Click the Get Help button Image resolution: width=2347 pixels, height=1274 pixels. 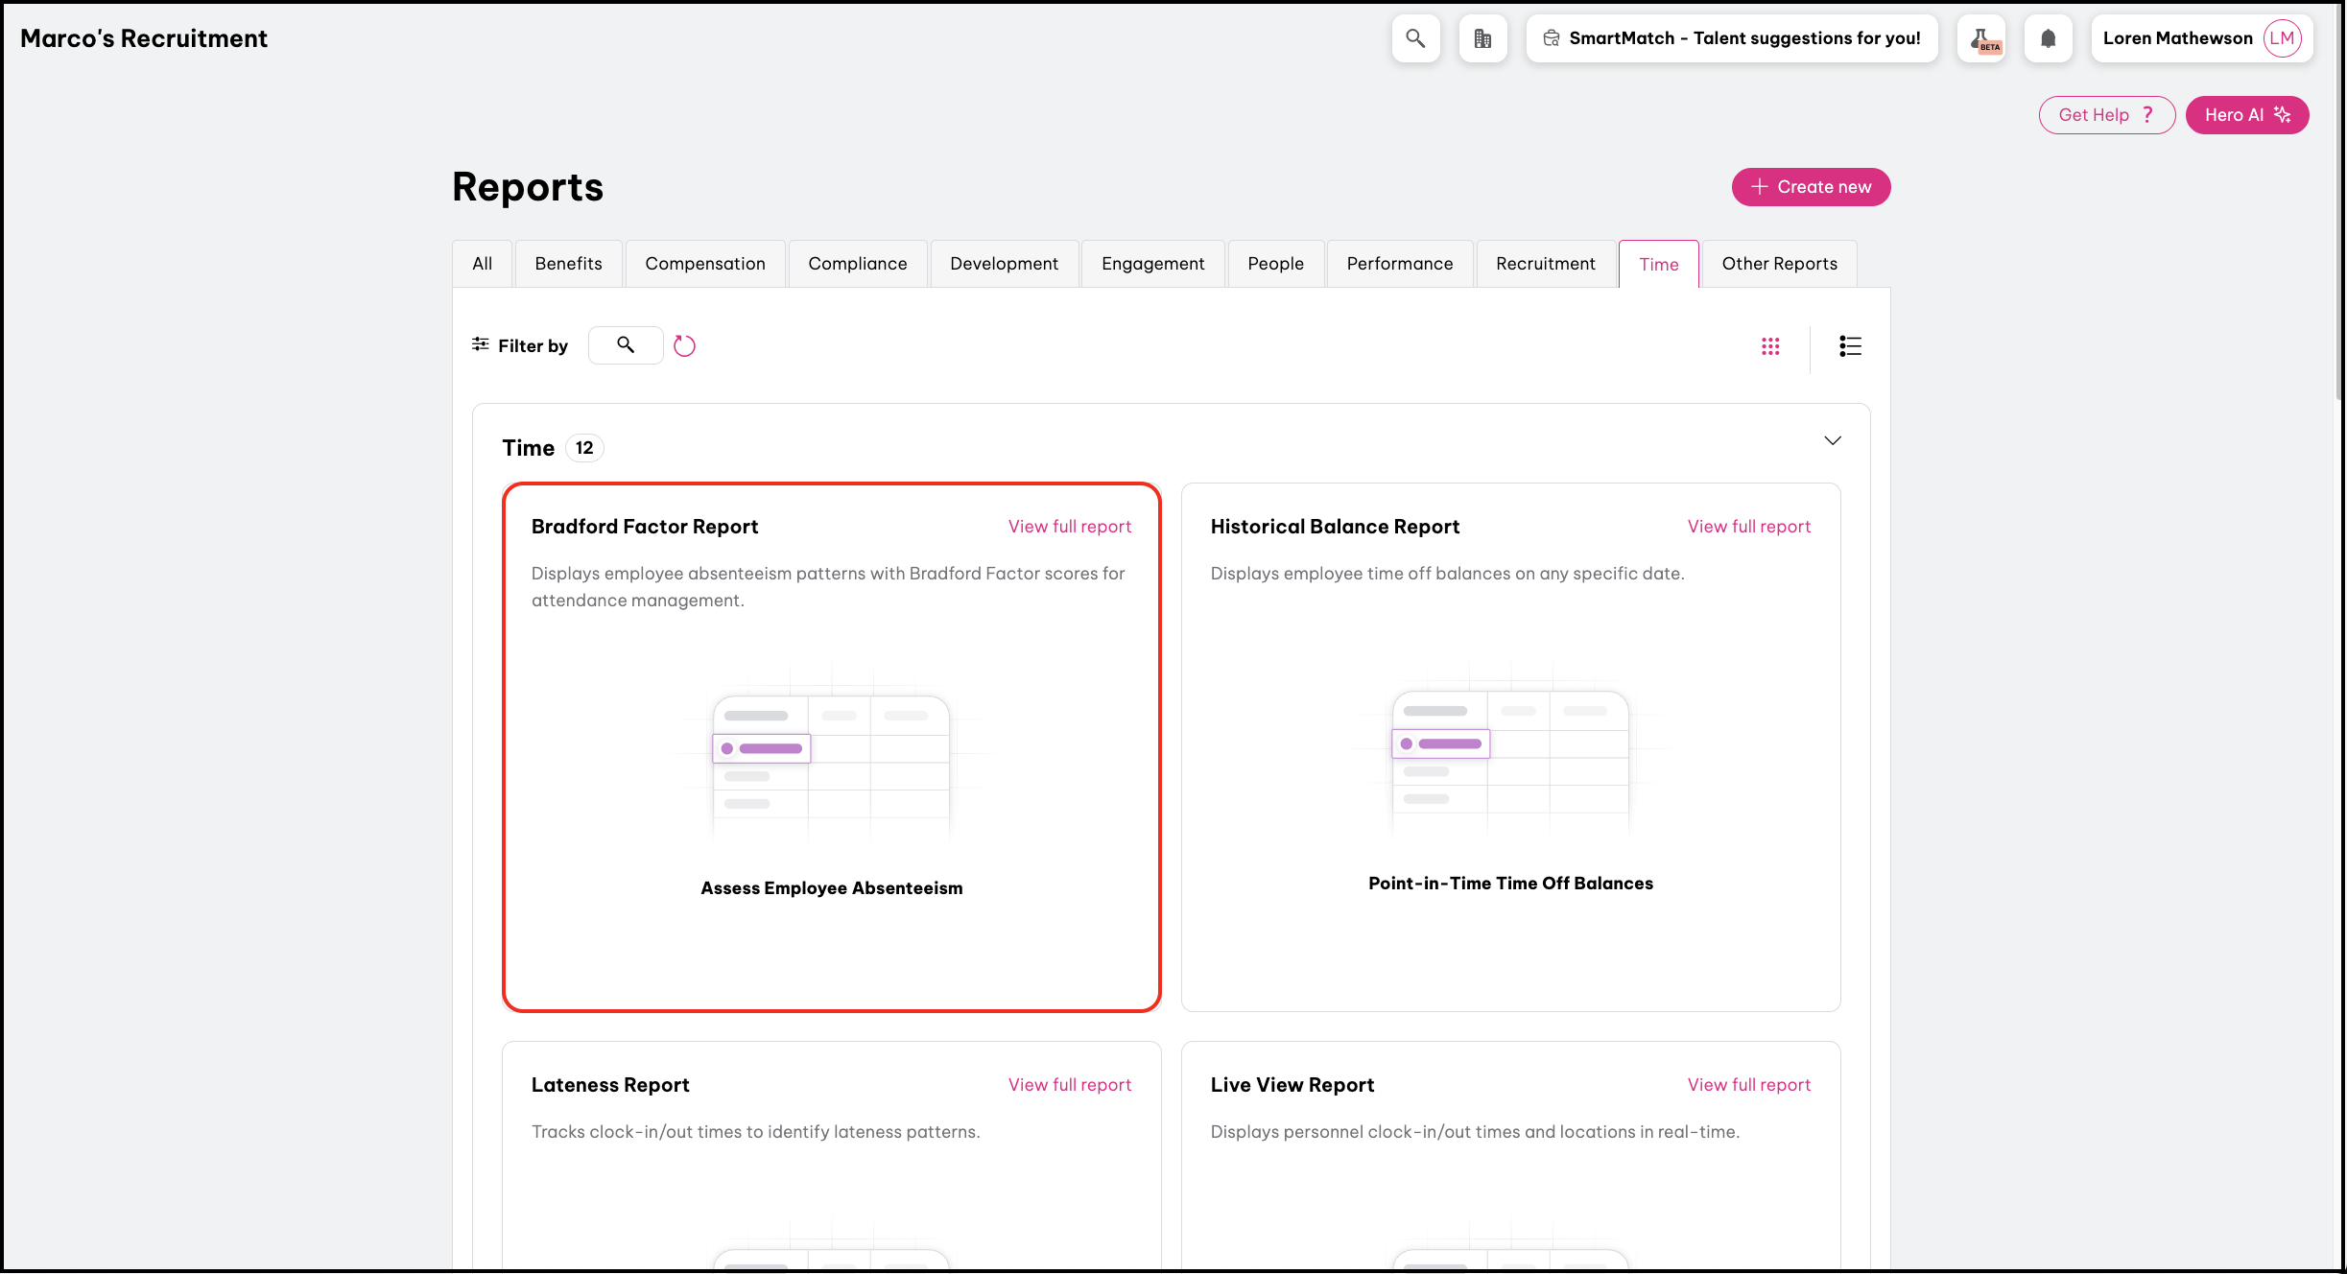pos(2106,115)
